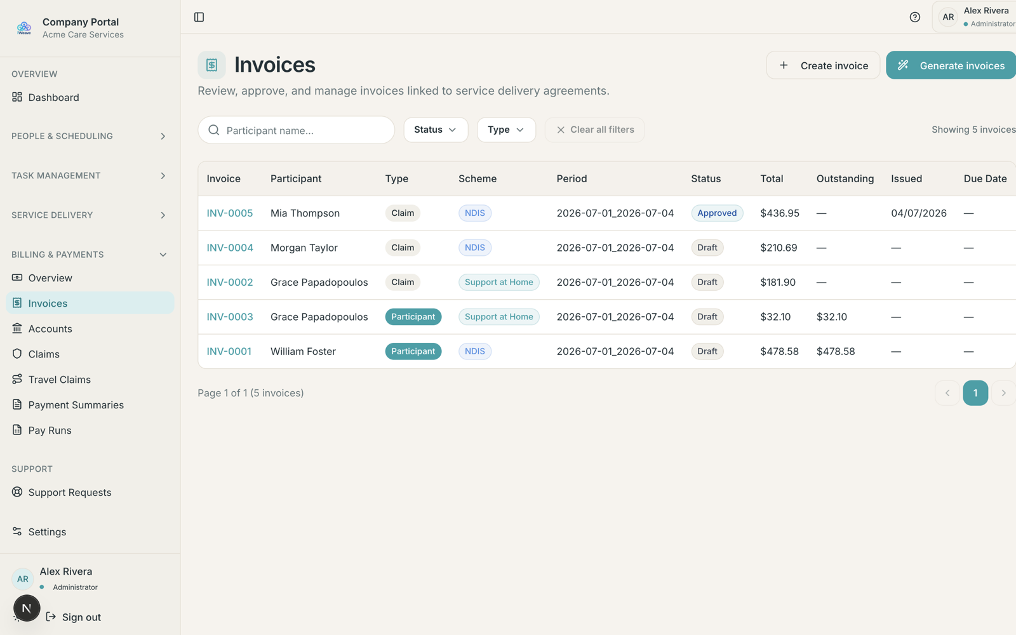Open the Status filter dropdown
Image resolution: width=1016 pixels, height=635 pixels.
coord(436,130)
